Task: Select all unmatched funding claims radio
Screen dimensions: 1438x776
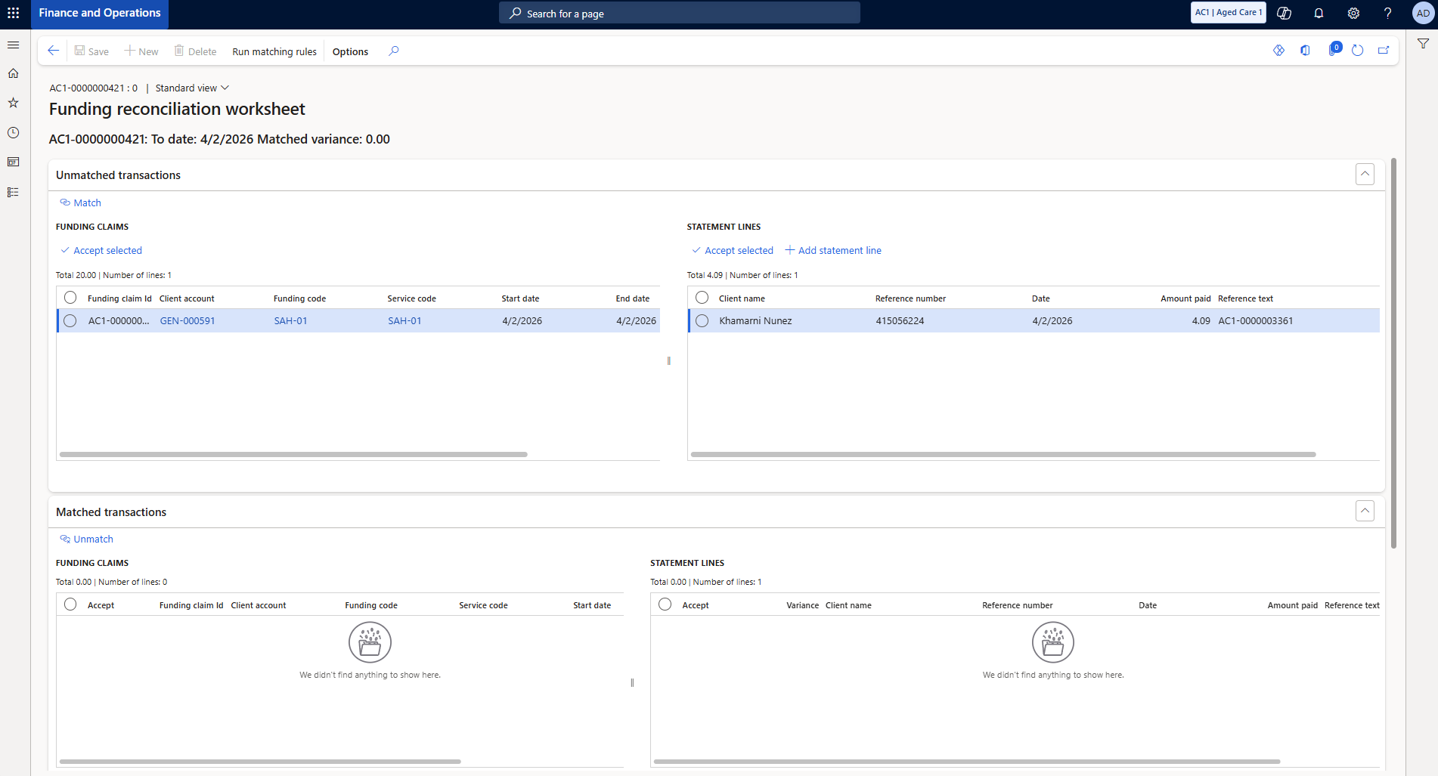Action: pyautogui.click(x=70, y=298)
